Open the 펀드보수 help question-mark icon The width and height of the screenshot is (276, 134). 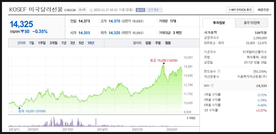coord(219,71)
